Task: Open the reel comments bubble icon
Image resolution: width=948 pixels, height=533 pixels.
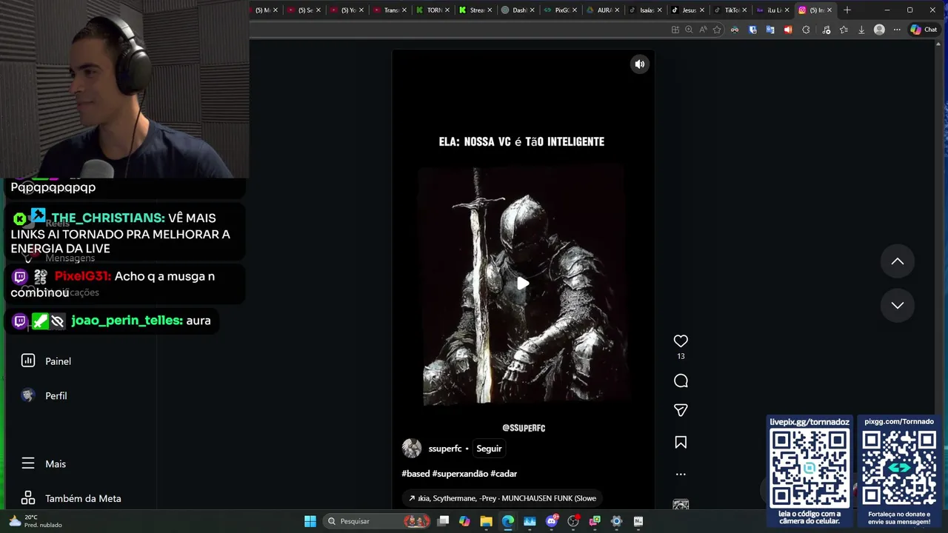Action: coord(681,381)
